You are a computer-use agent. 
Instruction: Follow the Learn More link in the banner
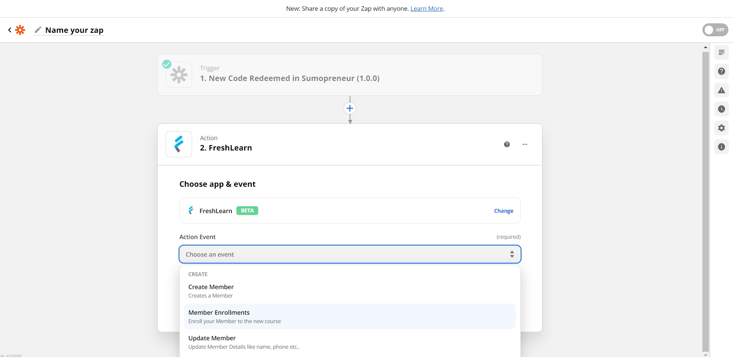pyautogui.click(x=427, y=8)
